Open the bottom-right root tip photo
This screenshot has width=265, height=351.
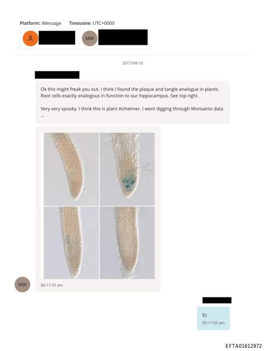[127, 242]
